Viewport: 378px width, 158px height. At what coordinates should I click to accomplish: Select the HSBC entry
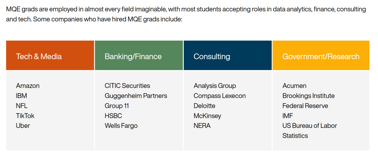113,116
